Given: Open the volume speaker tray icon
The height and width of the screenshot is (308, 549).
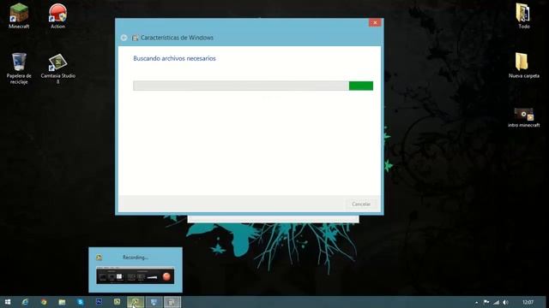Looking at the screenshot, I should click(505, 302).
